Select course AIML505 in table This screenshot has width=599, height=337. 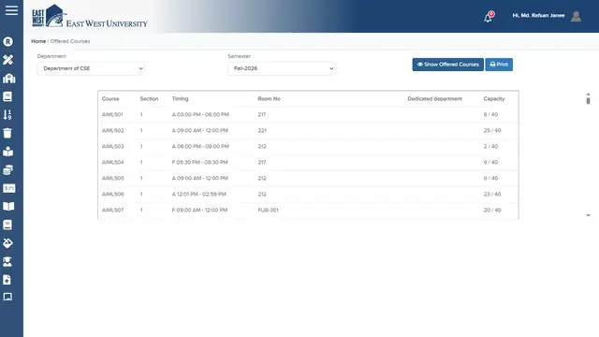pos(112,179)
